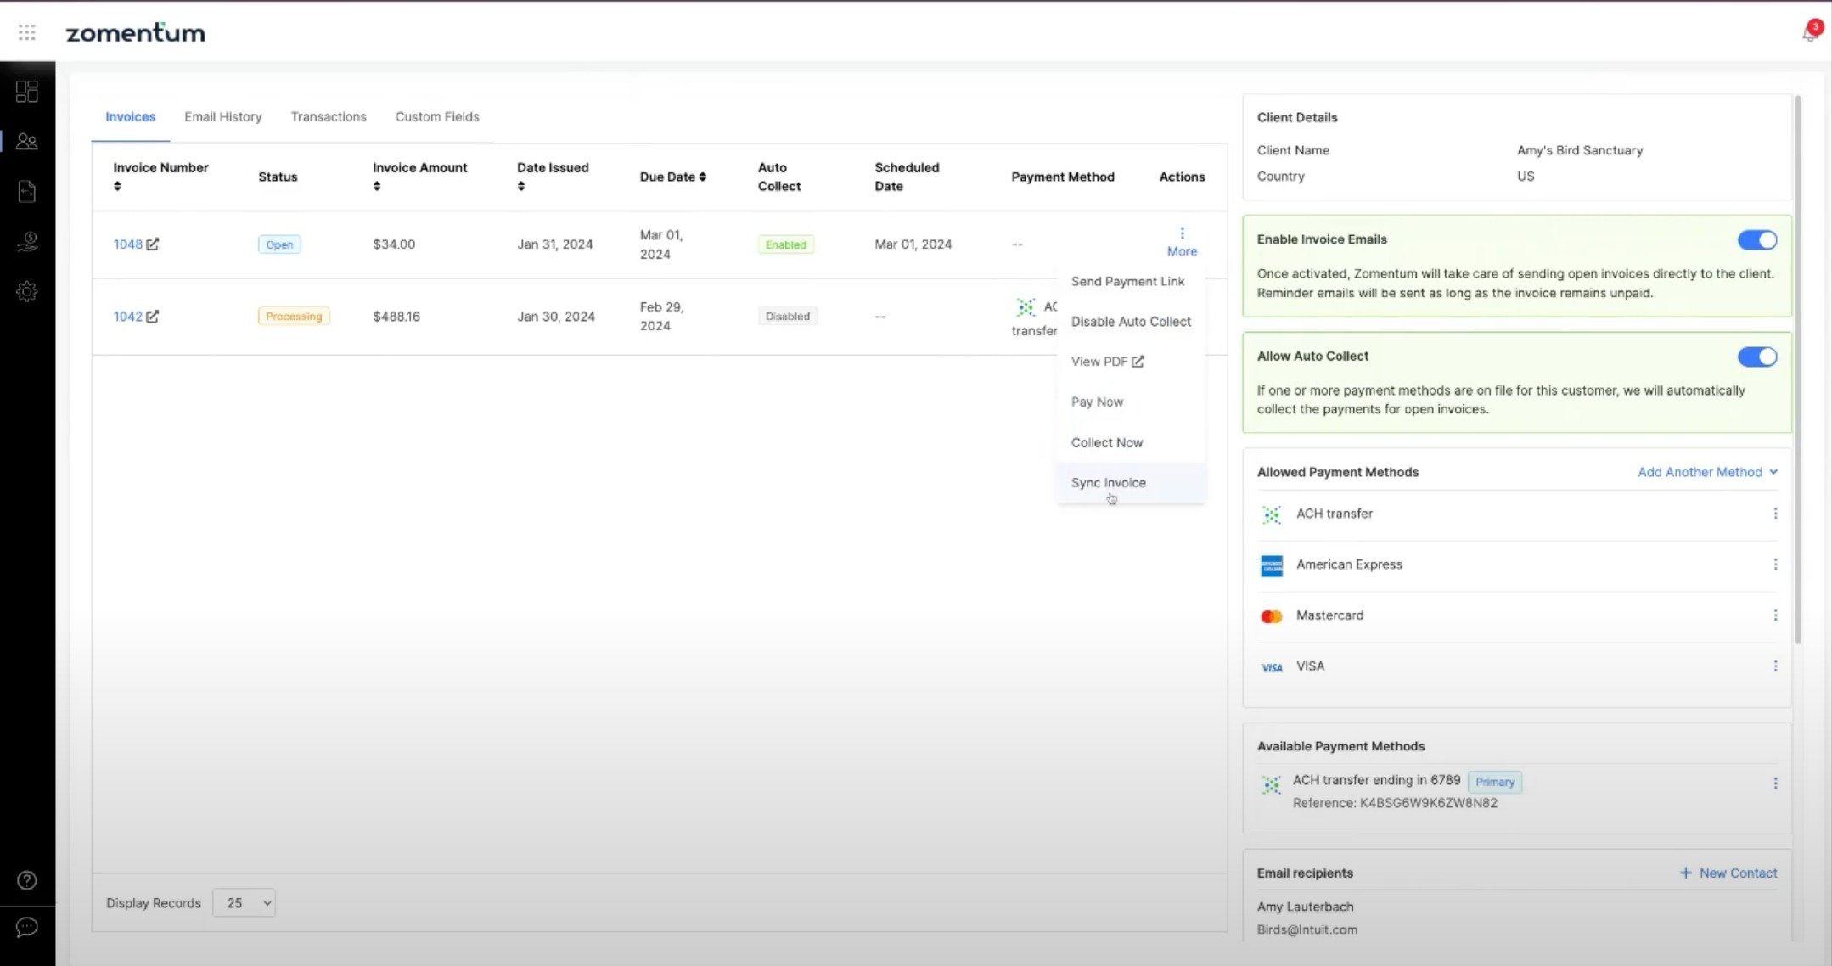Click the right panel vertical scrollbar
This screenshot has height=966, width=1832.
(1798, 369)
